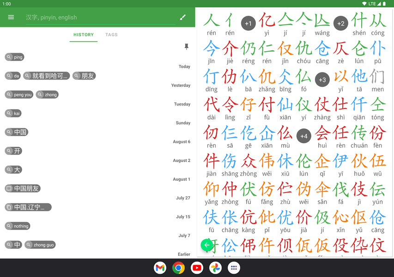Switch to the TAGS tab
This screenshot has height=277, width=394.
point(111,35)
